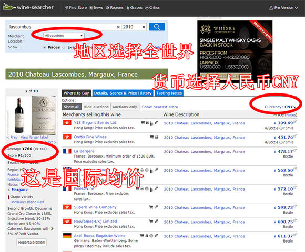This screenshot has height=252, width=305.
Task: Open the Grapes navigation item
Action: point(135,8)
